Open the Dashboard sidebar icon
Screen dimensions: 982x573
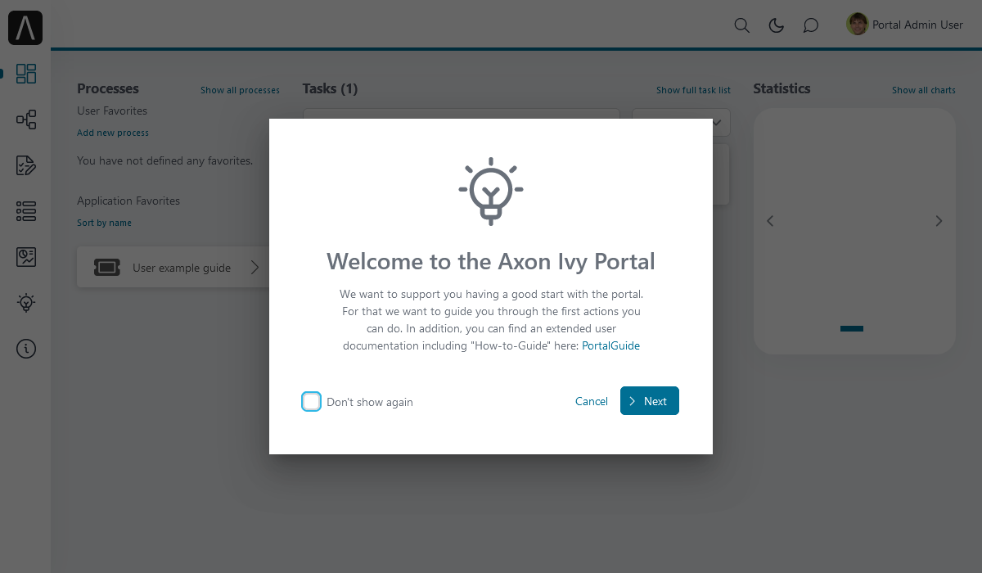point(26,74)
